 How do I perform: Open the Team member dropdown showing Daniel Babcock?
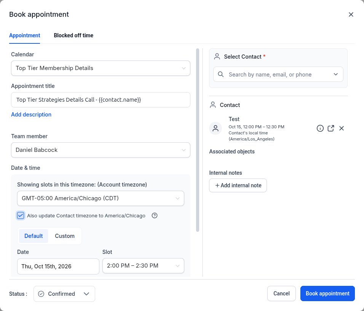pos(101,150)
